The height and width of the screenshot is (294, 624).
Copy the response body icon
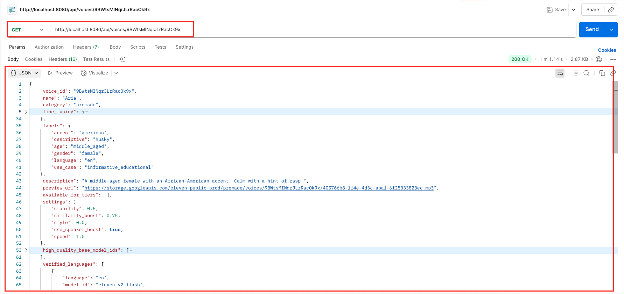(x=602, y=73)
